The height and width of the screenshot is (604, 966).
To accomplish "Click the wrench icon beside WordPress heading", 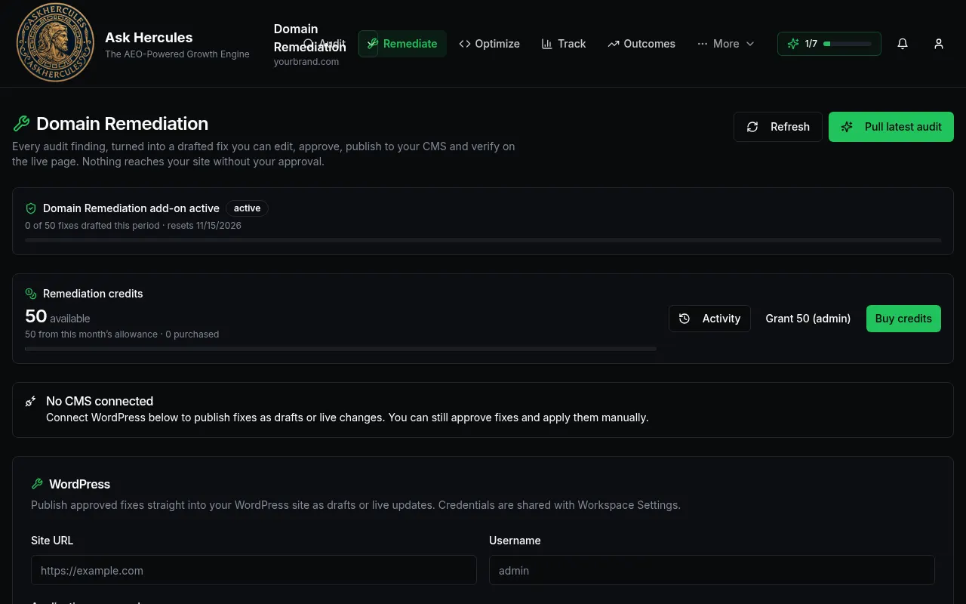I will tap(37, 485).
